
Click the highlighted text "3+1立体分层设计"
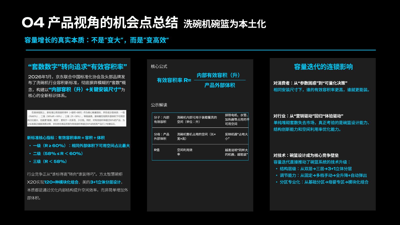point(105,182)
